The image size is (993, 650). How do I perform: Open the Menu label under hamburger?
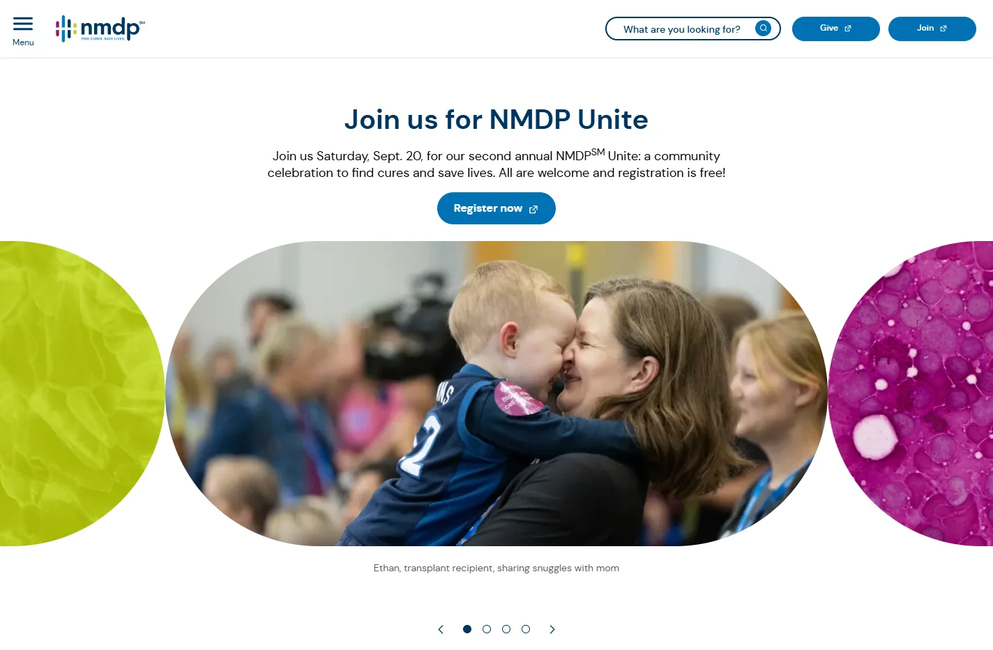point(23,42)
